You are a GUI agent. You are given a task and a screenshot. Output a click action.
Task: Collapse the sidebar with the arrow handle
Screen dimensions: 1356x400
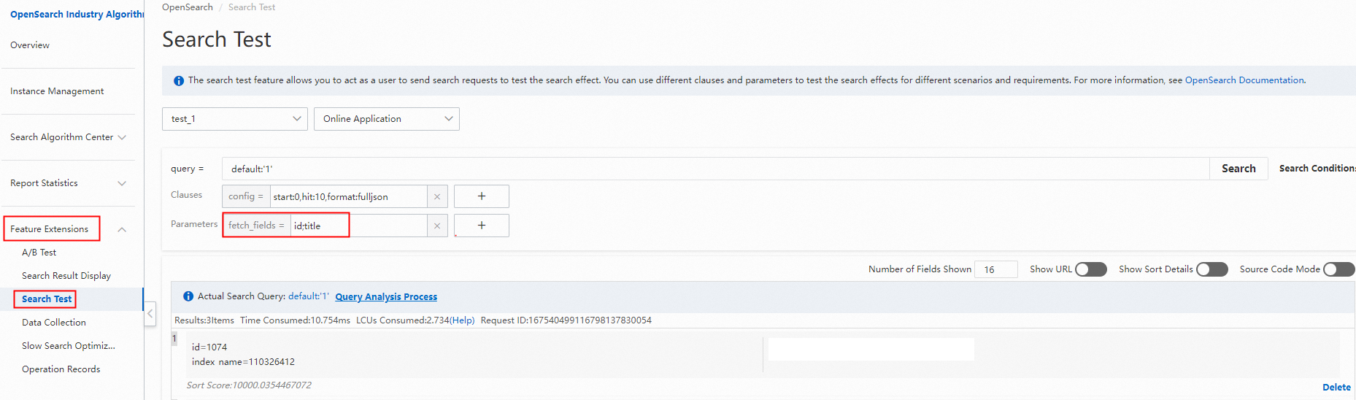click(x=150, y=314)
